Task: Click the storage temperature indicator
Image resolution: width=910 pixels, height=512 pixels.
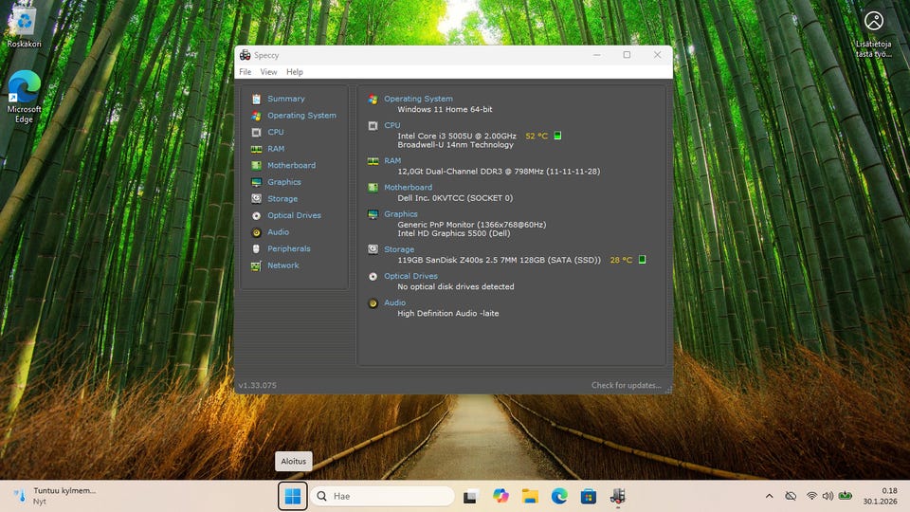Action: (x=642, y=260)
